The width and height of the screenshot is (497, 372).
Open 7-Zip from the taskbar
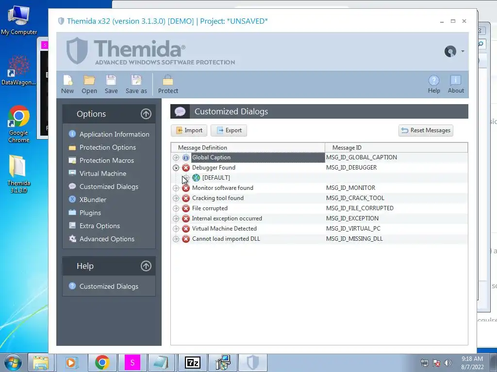pos(193,362)
